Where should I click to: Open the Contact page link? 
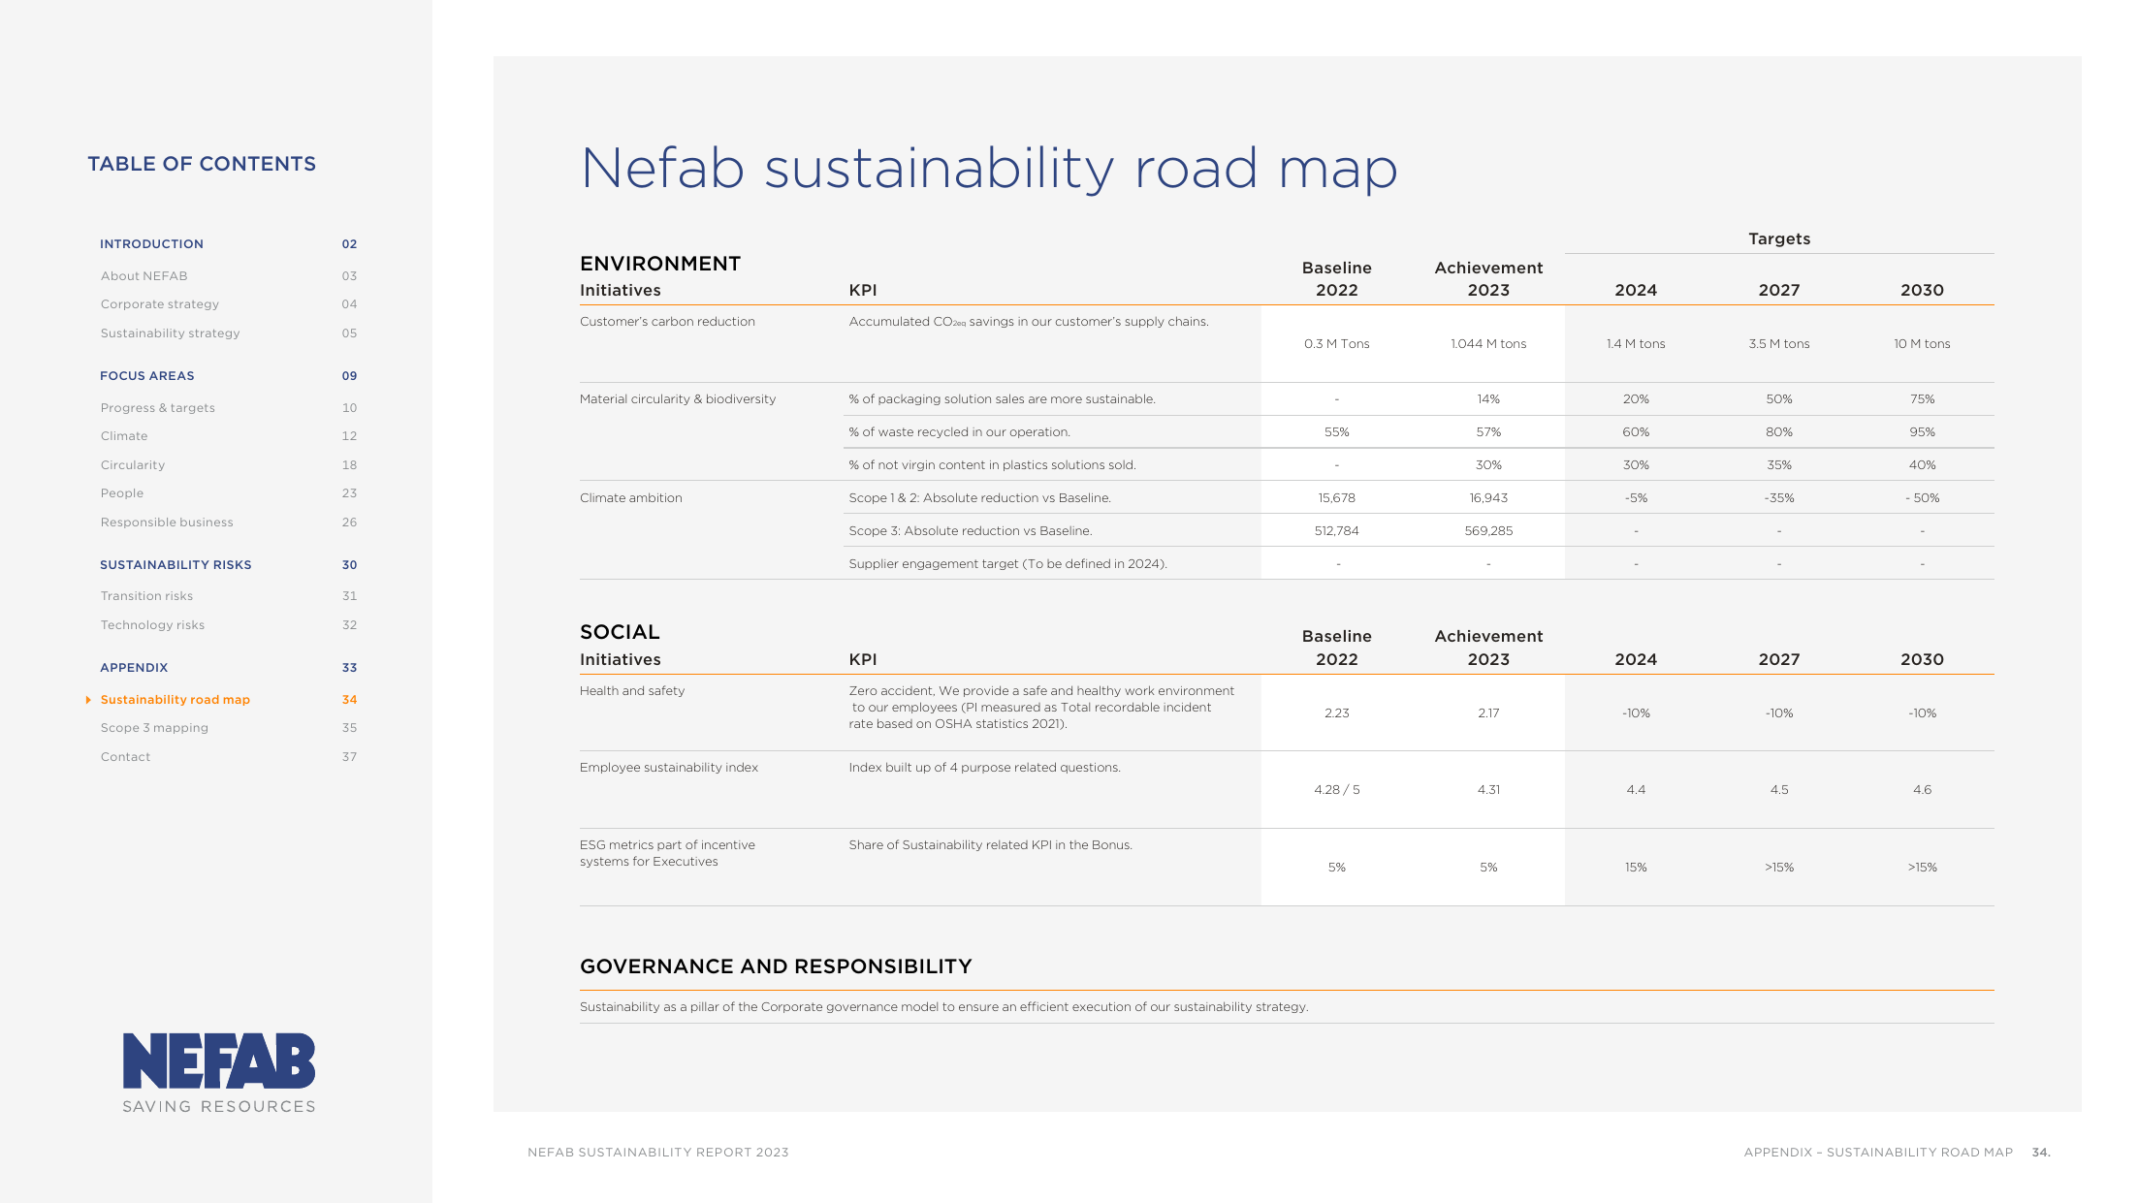coord(125,757)
